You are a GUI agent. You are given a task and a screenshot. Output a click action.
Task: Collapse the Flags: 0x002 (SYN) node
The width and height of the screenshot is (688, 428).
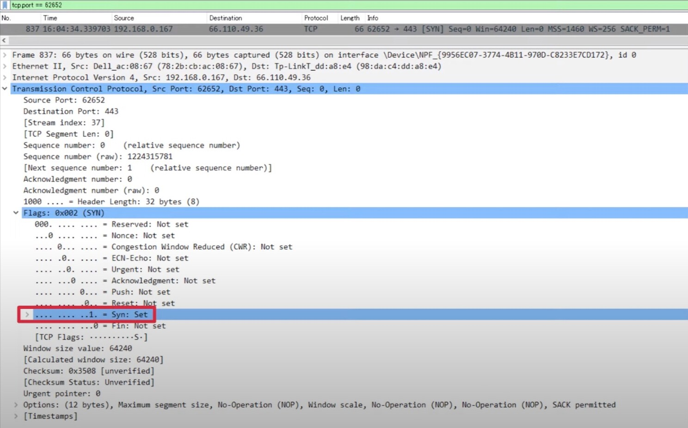point(16,213)
